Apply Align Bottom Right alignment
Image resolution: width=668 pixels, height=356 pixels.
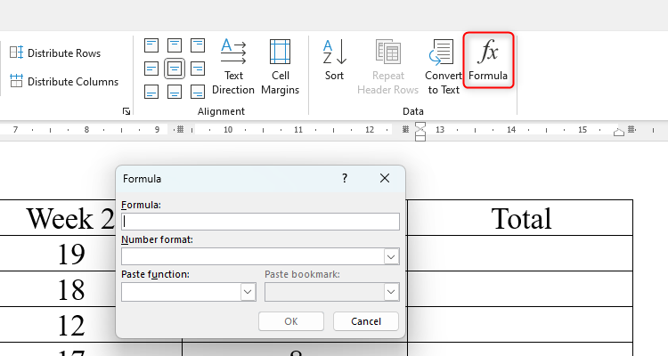[198, 91]
